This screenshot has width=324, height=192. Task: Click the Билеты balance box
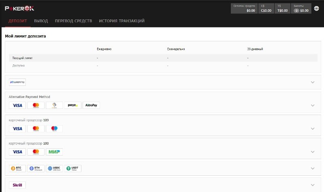(301, 9)
